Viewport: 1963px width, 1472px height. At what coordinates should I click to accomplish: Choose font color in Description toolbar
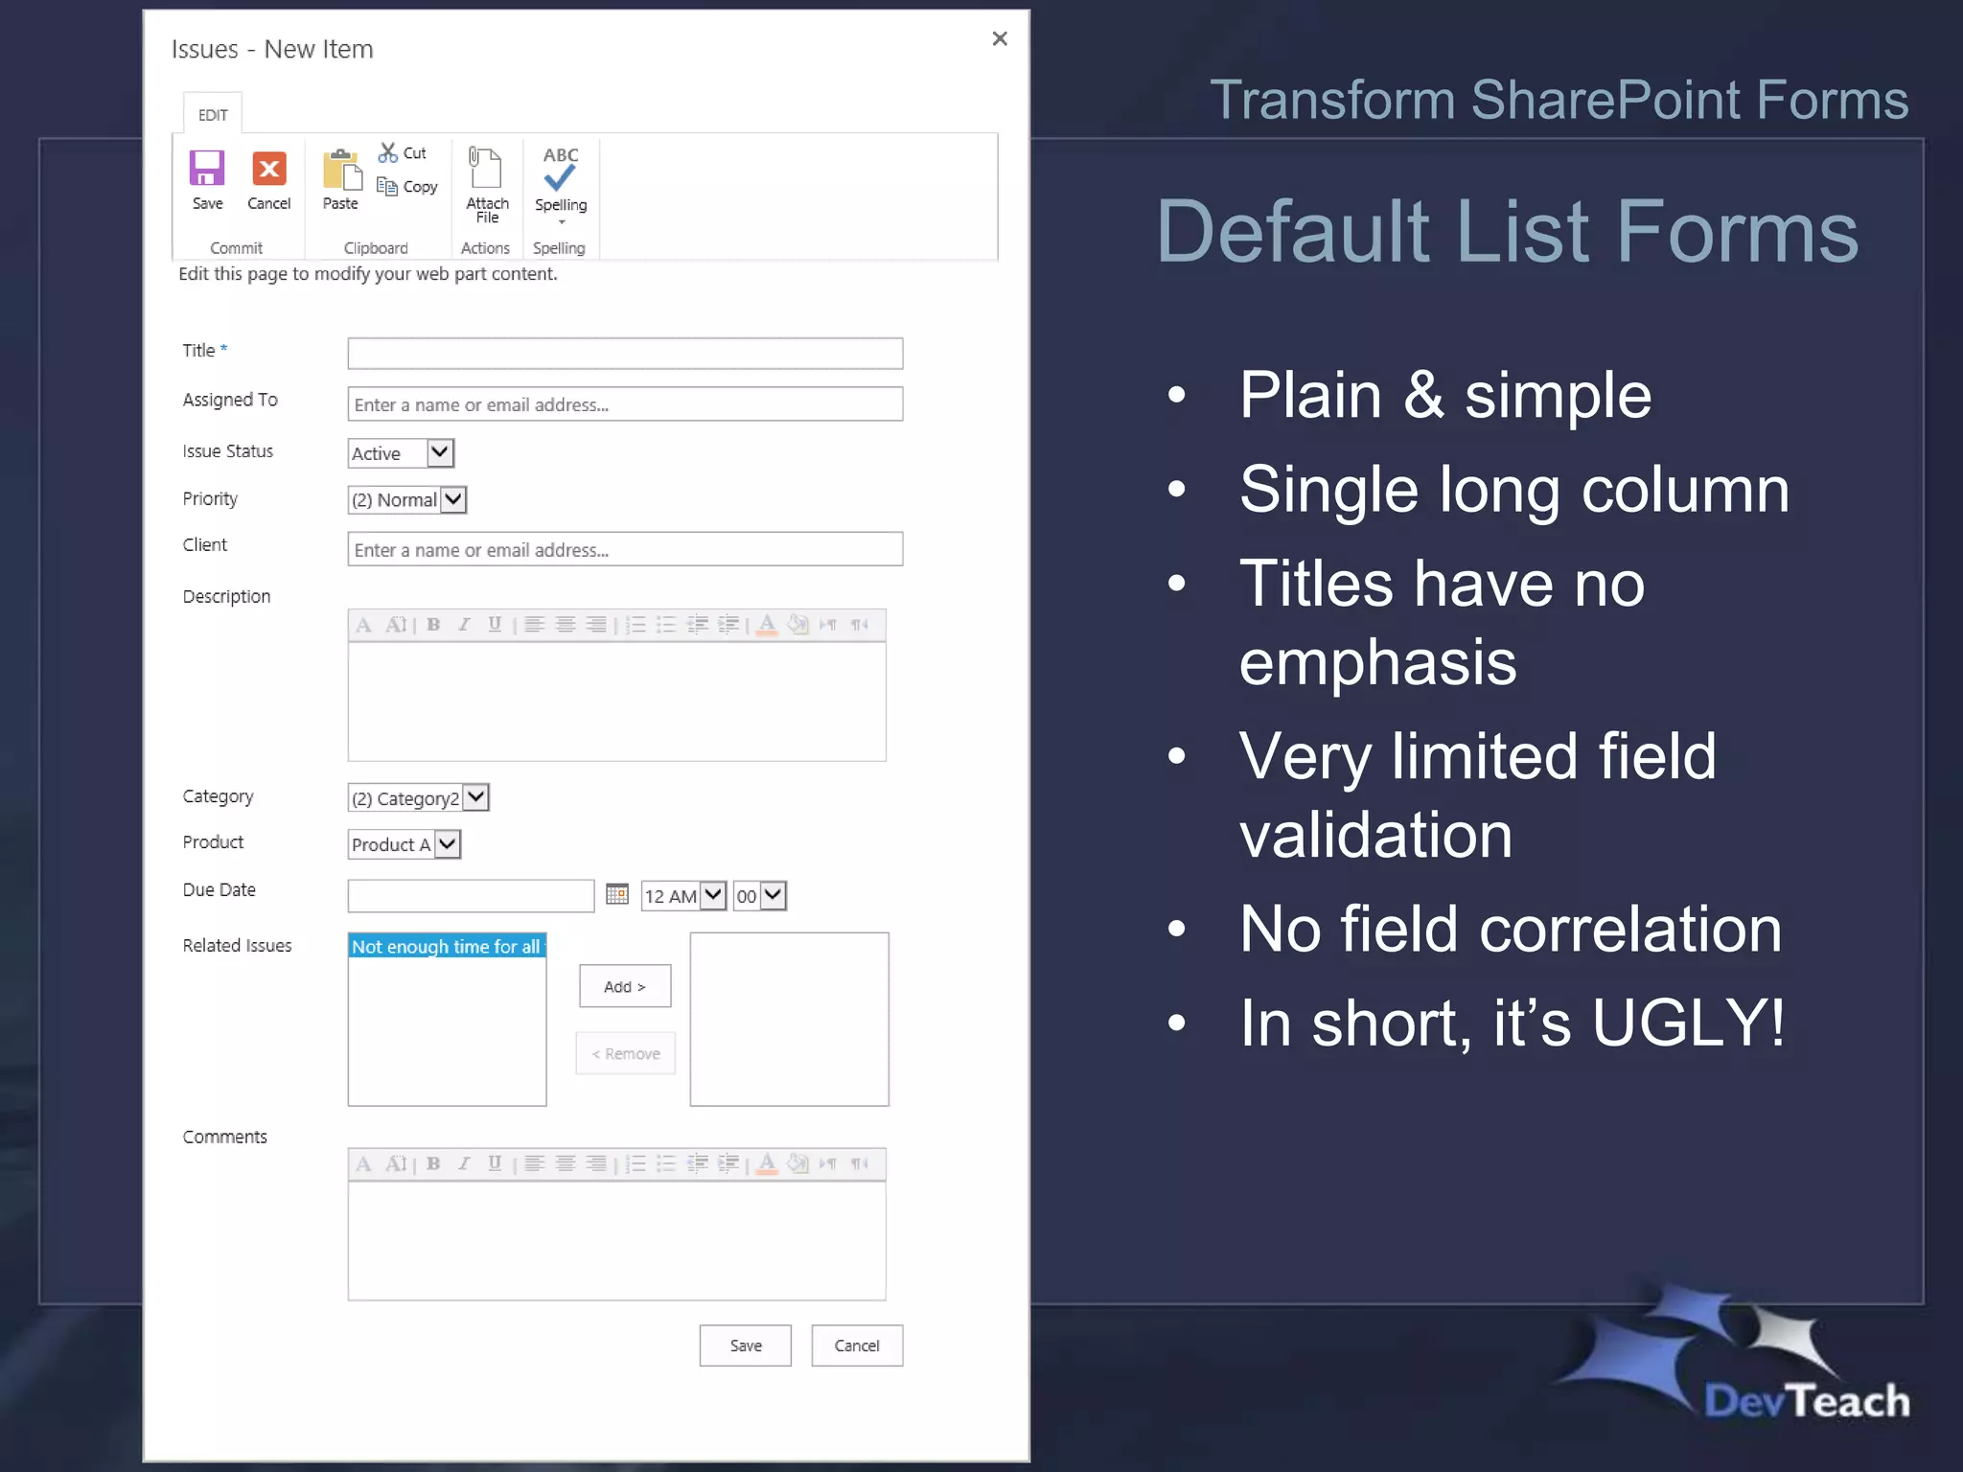pos(767,625)
